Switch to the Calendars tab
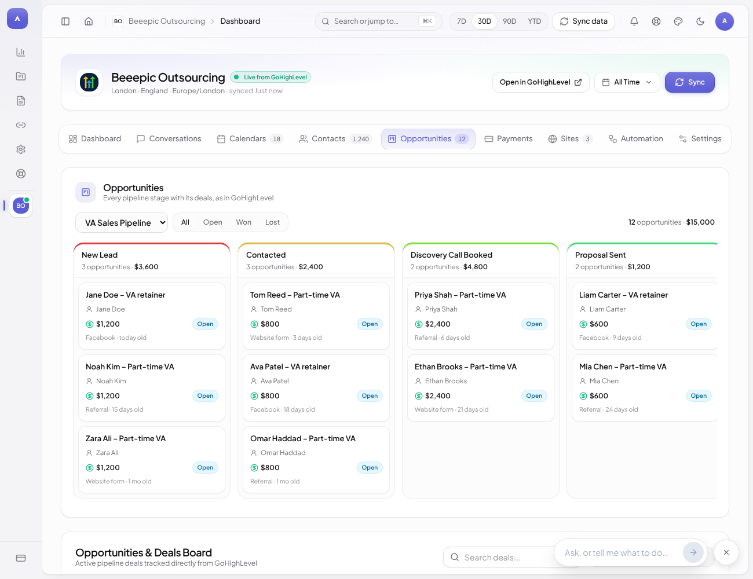The height and width of the screenshot is (579, 753). pos(250,139)
